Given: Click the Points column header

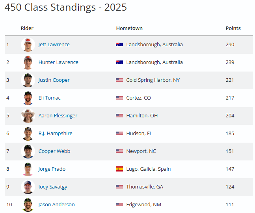Looking at the screenshot, I should [x=233, y=28].
